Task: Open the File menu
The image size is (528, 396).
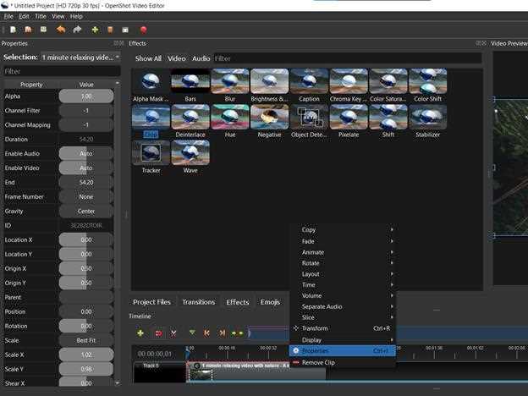Action: point(8,16)
